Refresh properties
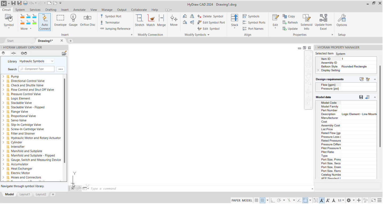 (290, 23)
